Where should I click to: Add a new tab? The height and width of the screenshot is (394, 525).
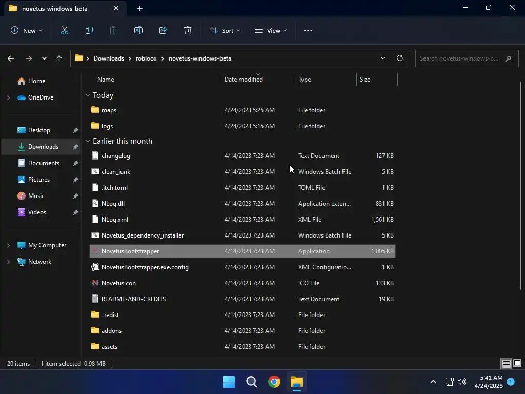point(139,9)
